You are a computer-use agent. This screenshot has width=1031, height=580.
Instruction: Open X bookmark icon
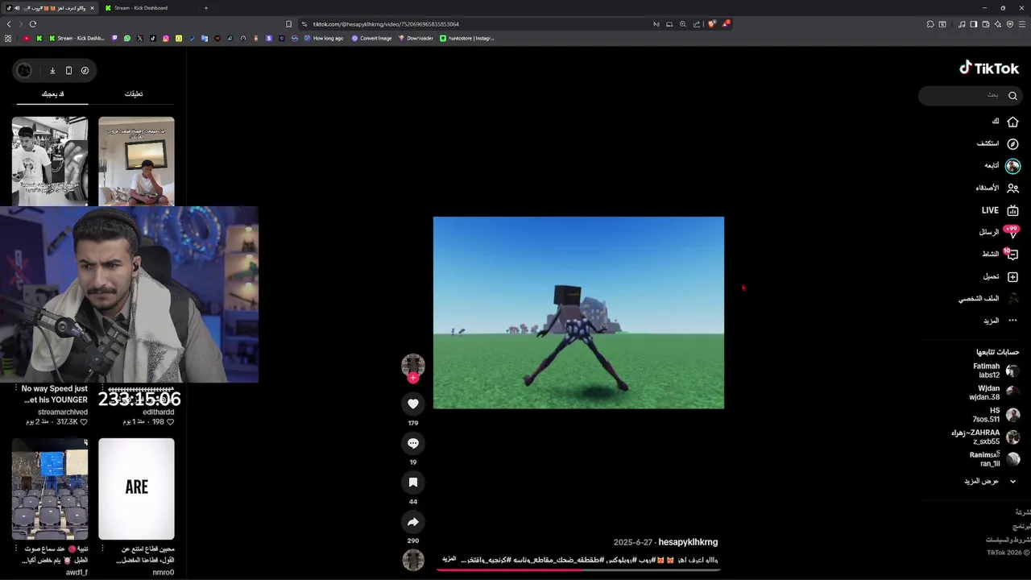coord(140,38)
